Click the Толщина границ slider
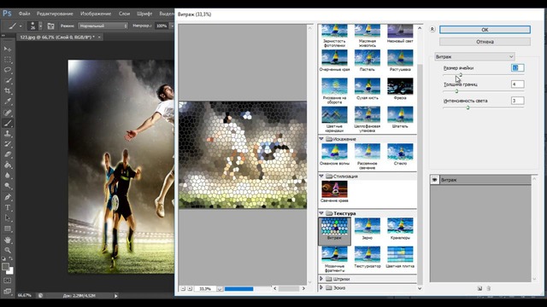 pyautogui.click(x=483, y=91)
